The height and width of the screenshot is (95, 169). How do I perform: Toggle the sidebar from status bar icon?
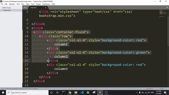tap(2, 89)
